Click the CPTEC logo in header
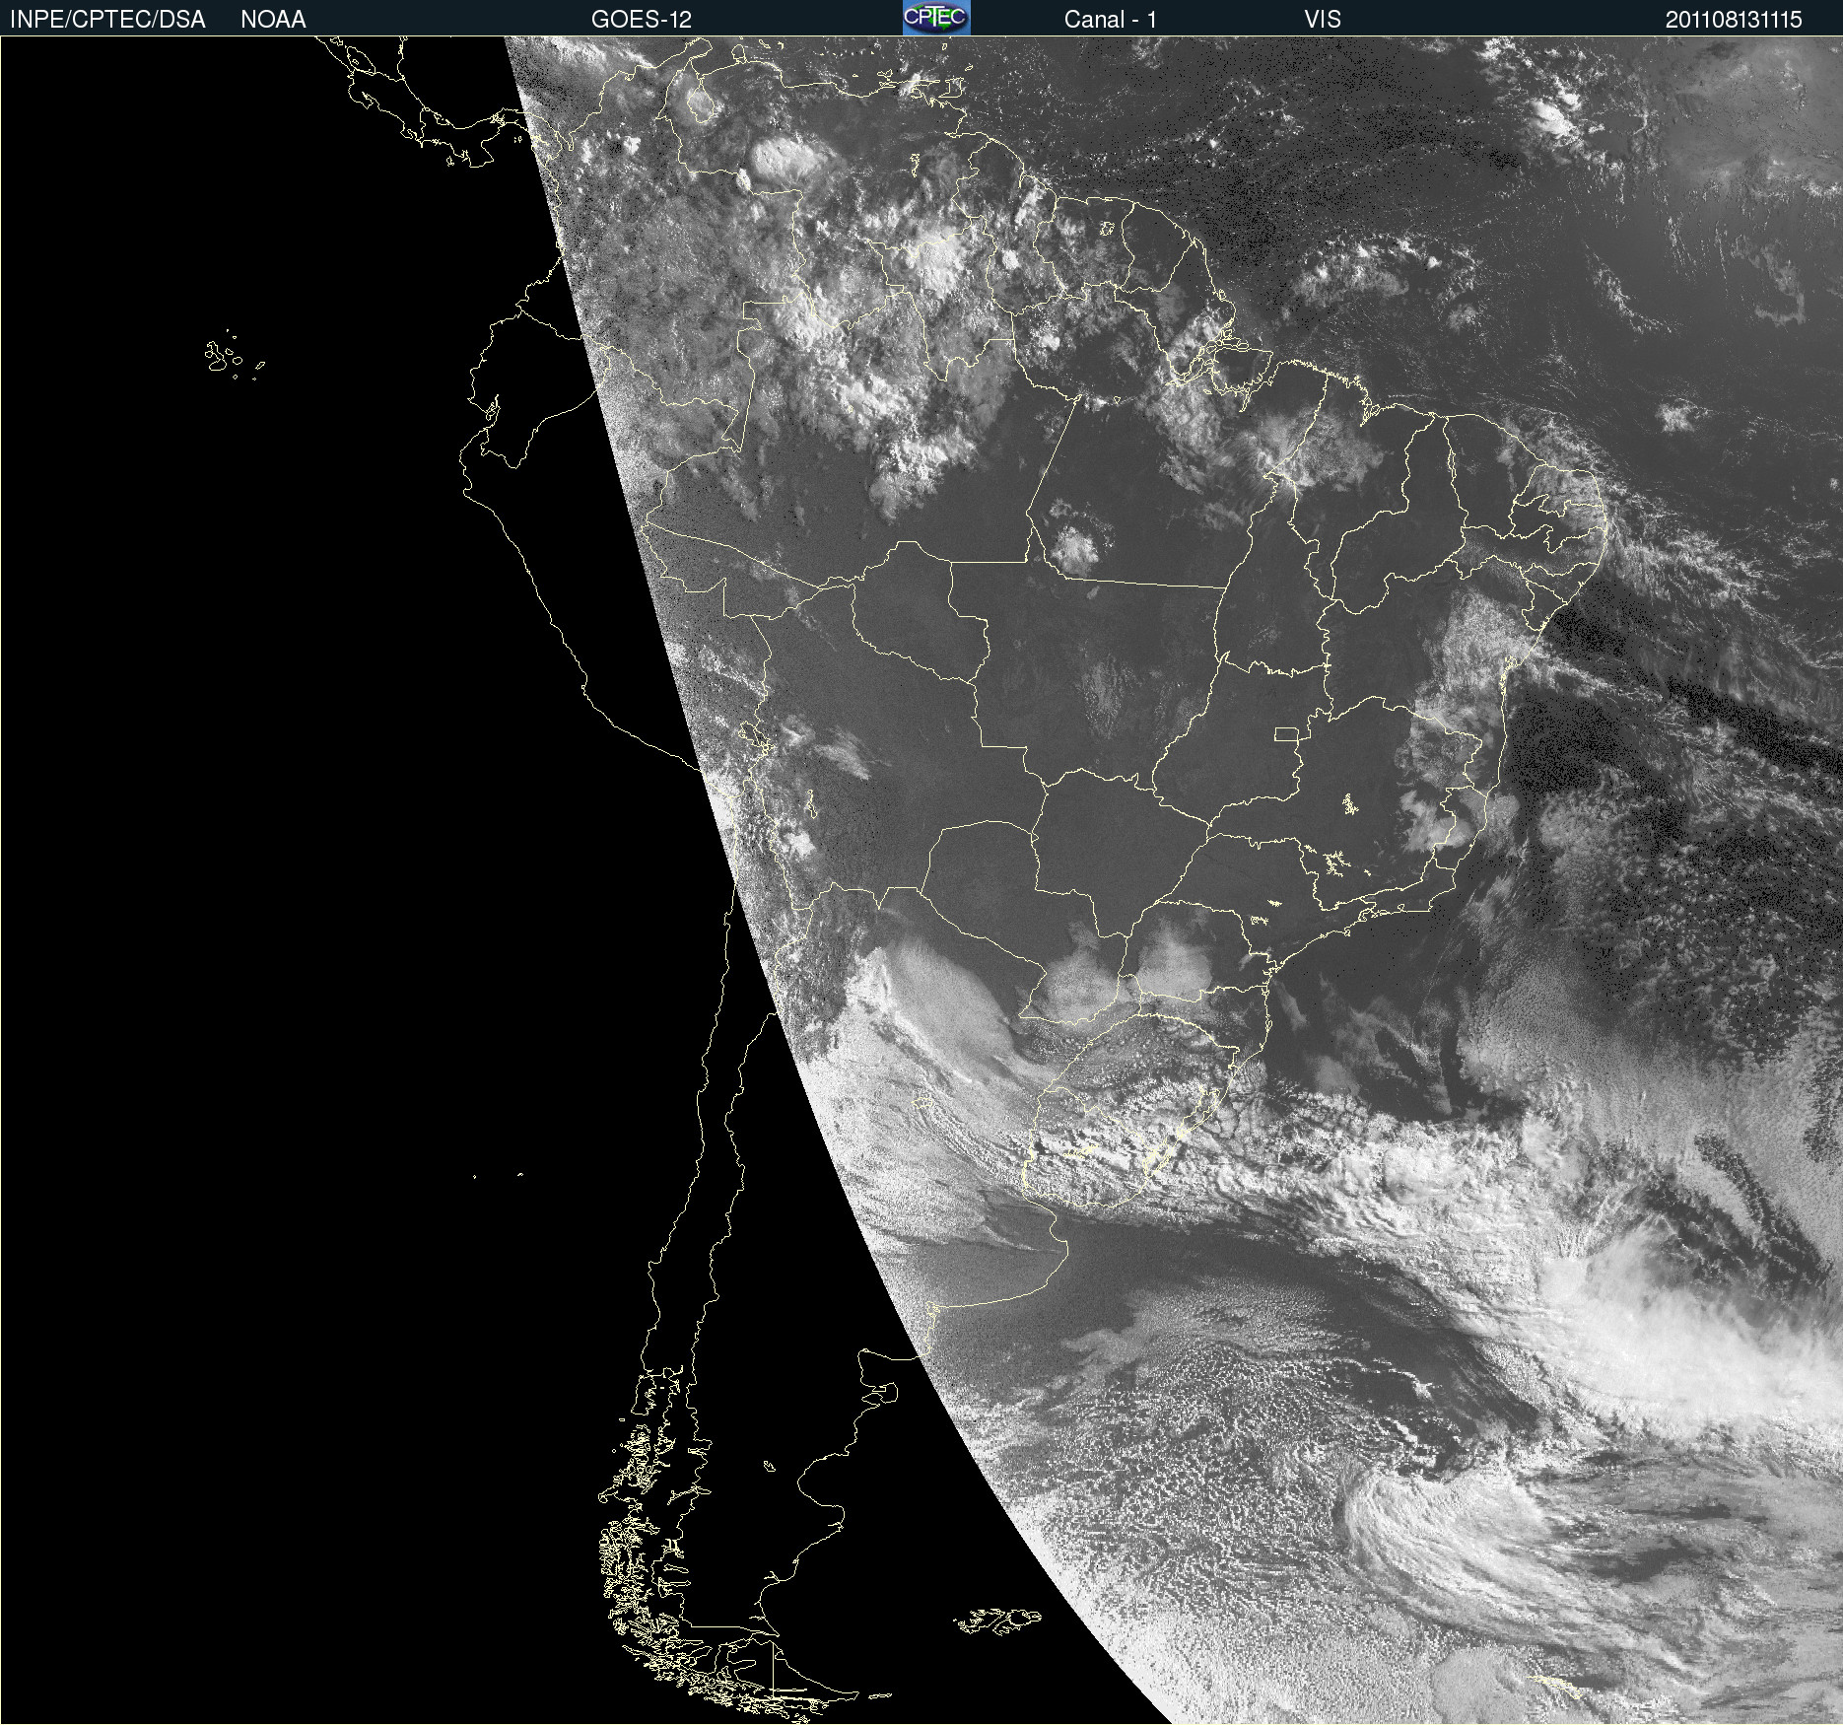 tap(936, 18)
